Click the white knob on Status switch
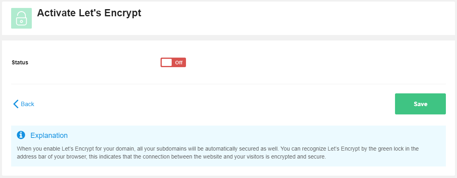 (x=167, y=62)
